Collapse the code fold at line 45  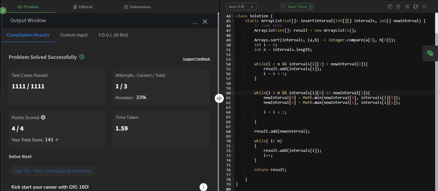tap(233, 21)
